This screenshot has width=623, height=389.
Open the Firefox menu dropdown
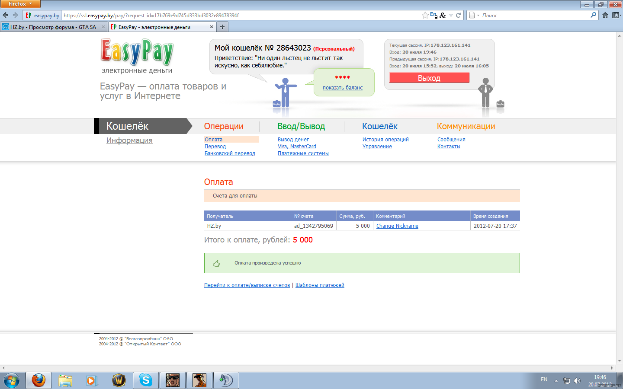tap(20, 4)
